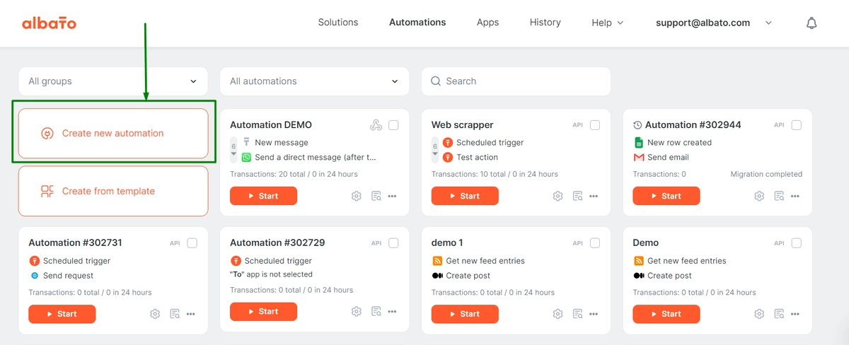Screen dimensions: 849x345
Task: Select the Automation DEMO checkbox
Action: (393, 125)
